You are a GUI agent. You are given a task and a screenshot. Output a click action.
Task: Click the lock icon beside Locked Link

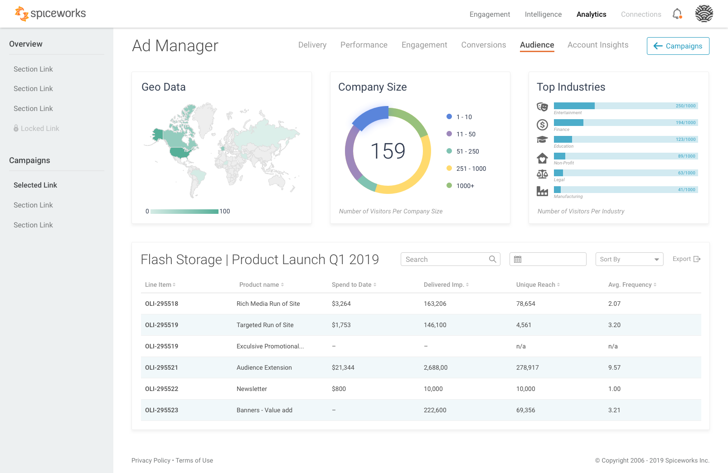(16, 128)
